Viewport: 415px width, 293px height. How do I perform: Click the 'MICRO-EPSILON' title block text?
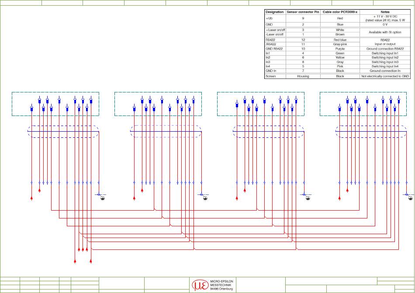(221, 282)
